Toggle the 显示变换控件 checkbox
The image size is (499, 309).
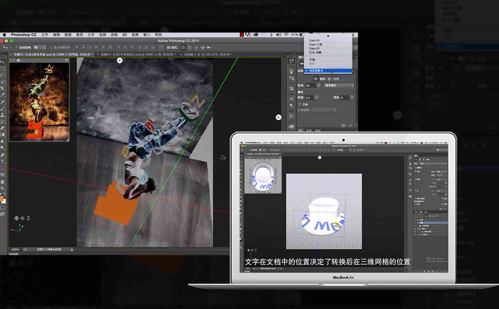(51, 47)
